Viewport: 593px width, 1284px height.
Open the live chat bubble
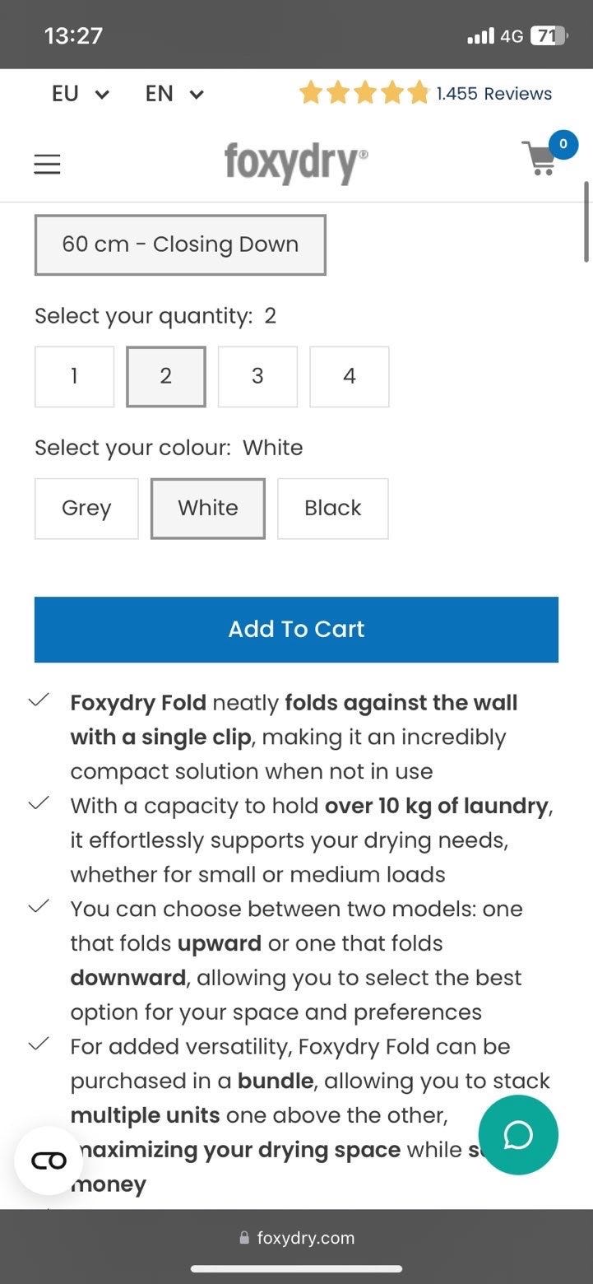pyautogui.click(x=518, y=1135)
